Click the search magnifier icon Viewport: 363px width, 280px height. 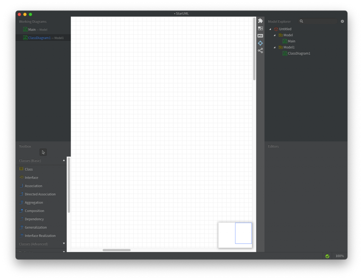coord(301,21)
